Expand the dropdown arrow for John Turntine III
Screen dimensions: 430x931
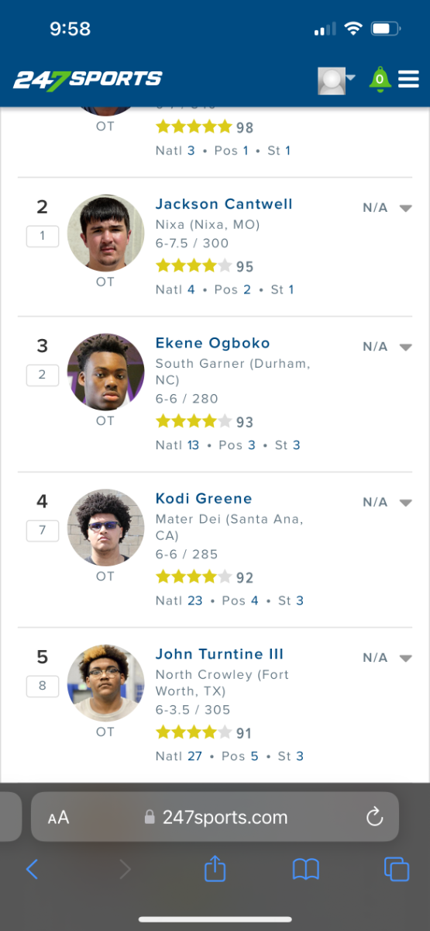coord(405,658)
